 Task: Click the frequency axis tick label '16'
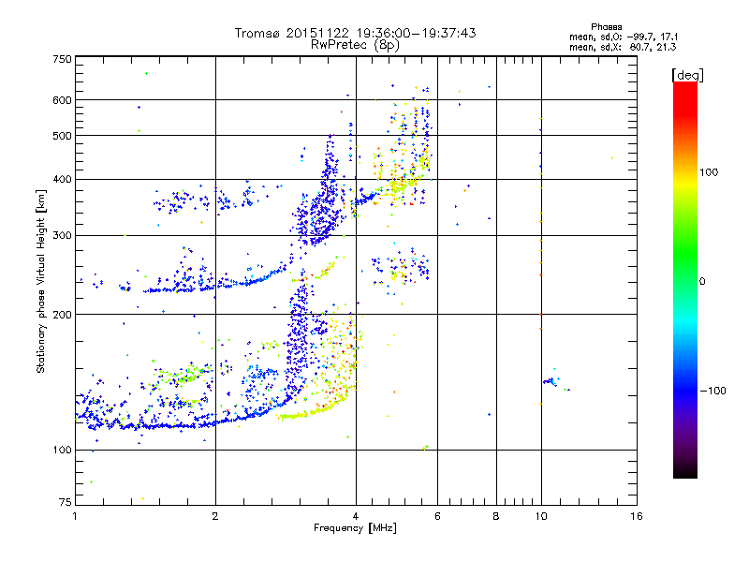click(637, 516)
